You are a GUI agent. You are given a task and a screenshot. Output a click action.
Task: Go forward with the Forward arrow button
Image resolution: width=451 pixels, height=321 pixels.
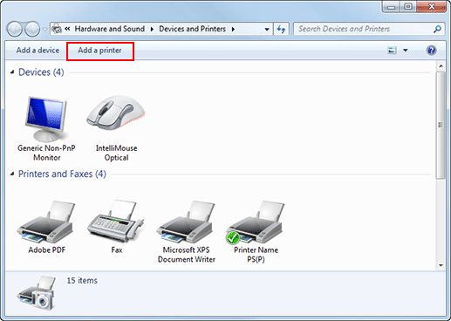point(32,29)
